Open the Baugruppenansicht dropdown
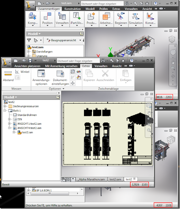 [x=80, y=40]
